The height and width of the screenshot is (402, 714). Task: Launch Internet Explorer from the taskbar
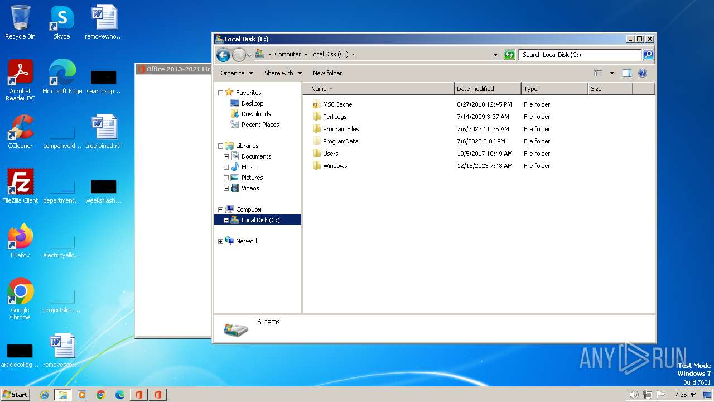pos(44,395)
